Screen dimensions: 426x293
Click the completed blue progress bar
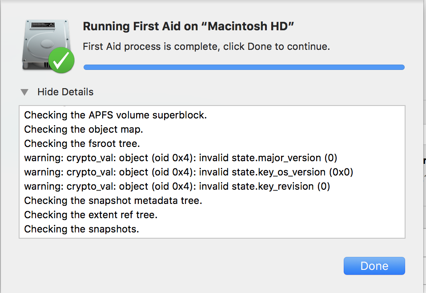point(244,67)
